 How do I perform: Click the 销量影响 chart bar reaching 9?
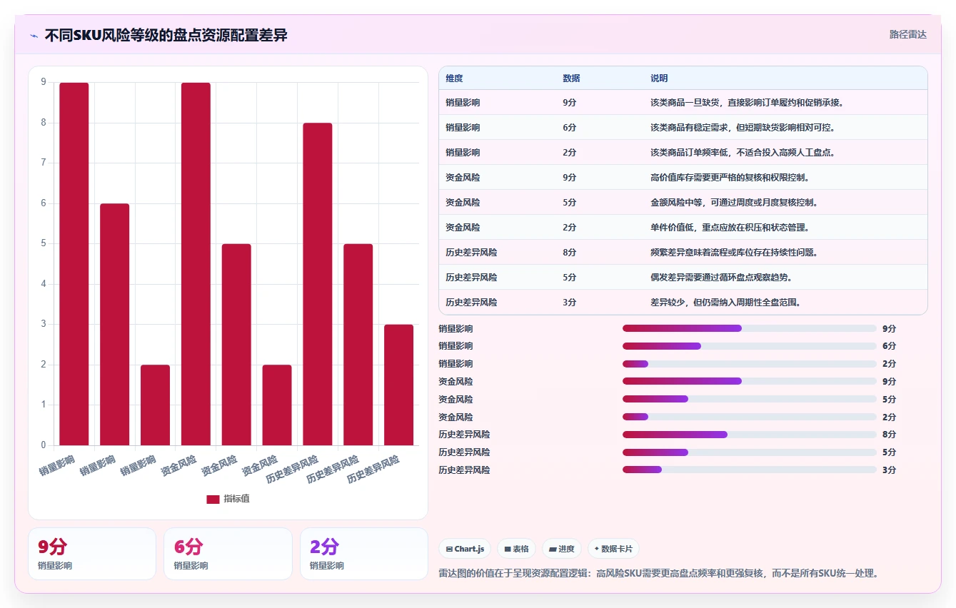pyautogui.click(x=74, y=264)
